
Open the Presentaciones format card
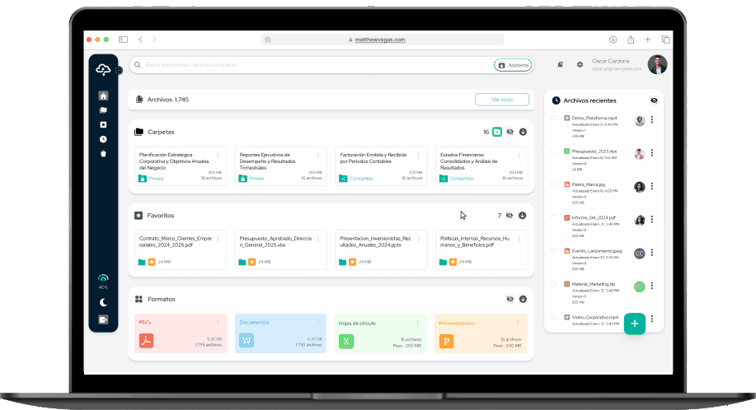481,334
